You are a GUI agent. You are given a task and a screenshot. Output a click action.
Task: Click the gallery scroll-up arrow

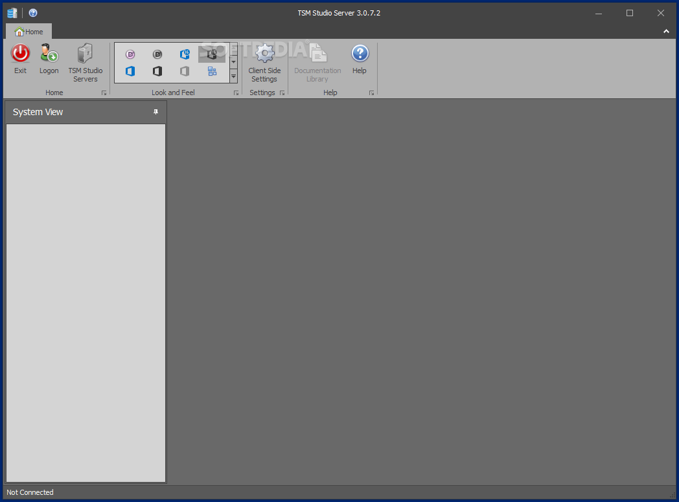(233, 47)
